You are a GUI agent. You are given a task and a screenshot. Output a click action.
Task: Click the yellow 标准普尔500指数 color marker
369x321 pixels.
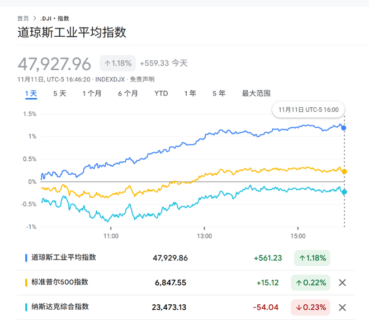(x=26, y=282)
